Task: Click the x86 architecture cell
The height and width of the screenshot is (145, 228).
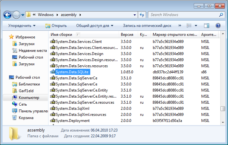Action: [x=204, y=72]
